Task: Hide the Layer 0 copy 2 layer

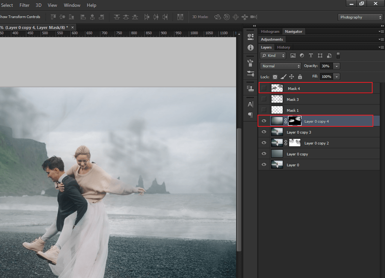Action: 264,143
